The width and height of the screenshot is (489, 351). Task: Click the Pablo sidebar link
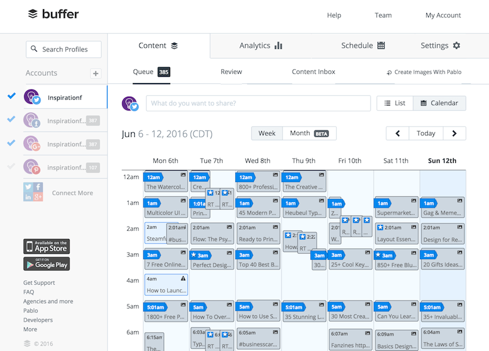tap(30, 311)
